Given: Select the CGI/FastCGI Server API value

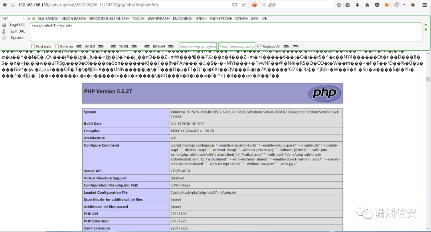Looking at the screenshot, I should pos(180,171).
